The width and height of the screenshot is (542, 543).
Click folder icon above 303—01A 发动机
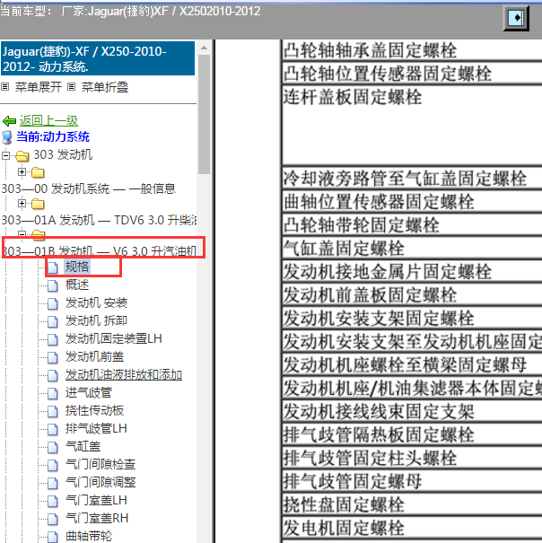(x=38, y=204)
